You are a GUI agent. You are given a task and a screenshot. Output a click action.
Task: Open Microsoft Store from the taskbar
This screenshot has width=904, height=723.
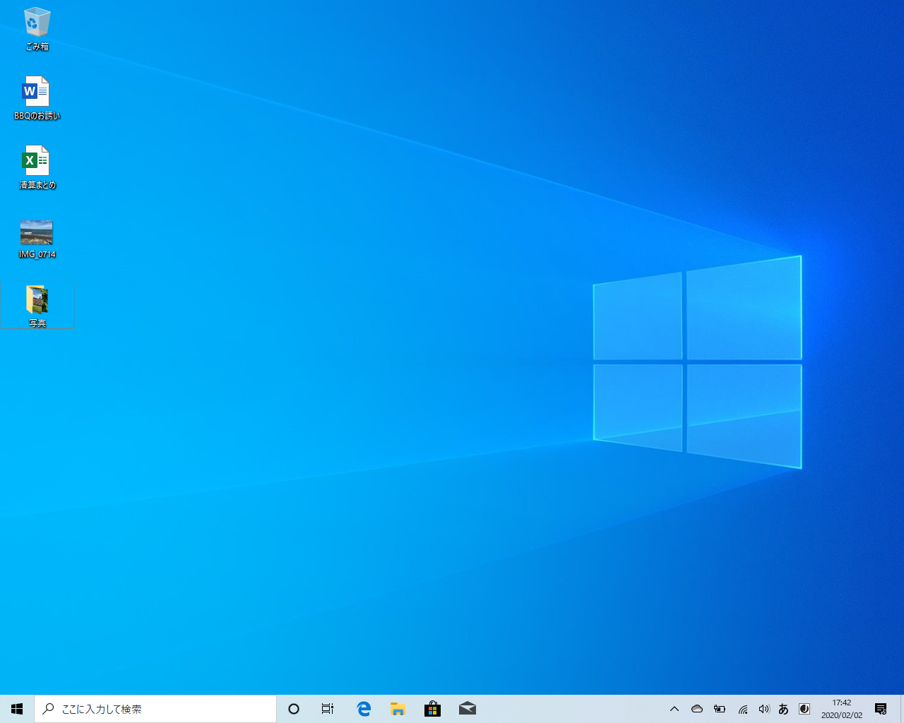432,709
